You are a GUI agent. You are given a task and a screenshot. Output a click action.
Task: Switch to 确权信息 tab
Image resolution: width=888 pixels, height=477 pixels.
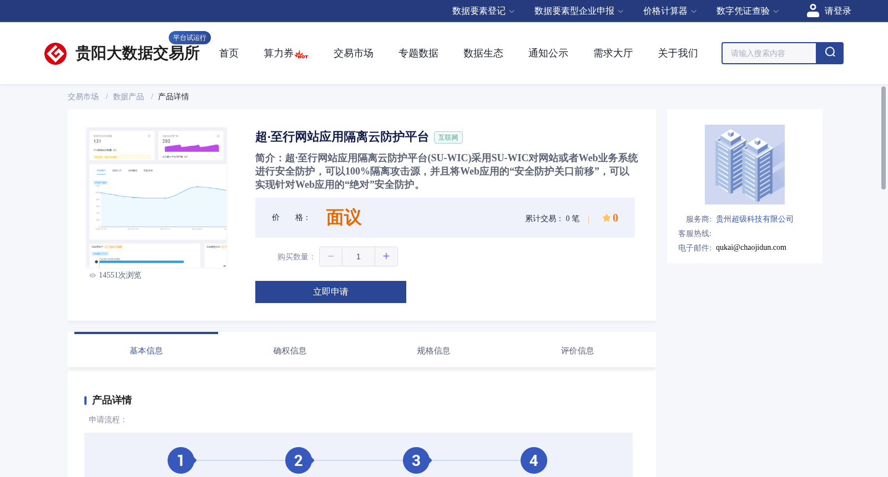290,351
